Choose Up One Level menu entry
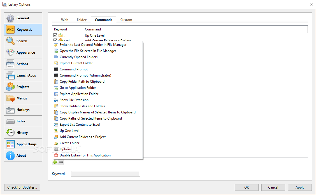 click(97, 131)
